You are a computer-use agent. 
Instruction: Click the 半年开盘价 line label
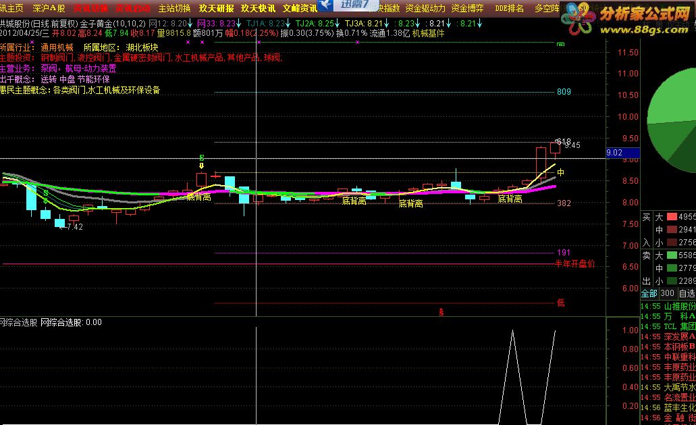point(574,264)
